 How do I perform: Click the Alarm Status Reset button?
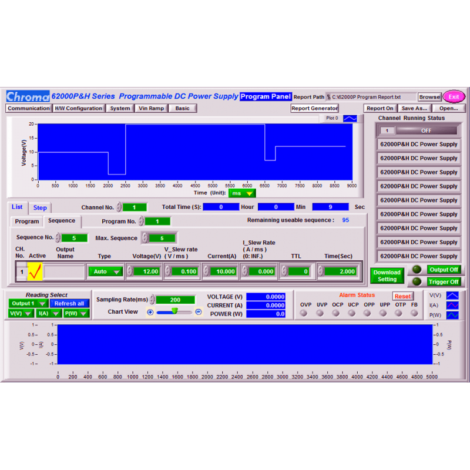(x=402, y=296)
